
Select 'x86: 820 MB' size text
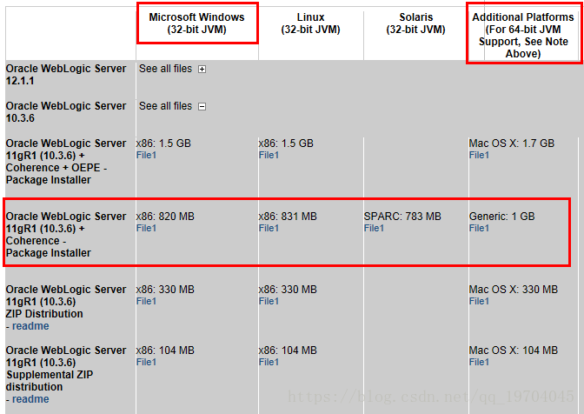[165, 217]
